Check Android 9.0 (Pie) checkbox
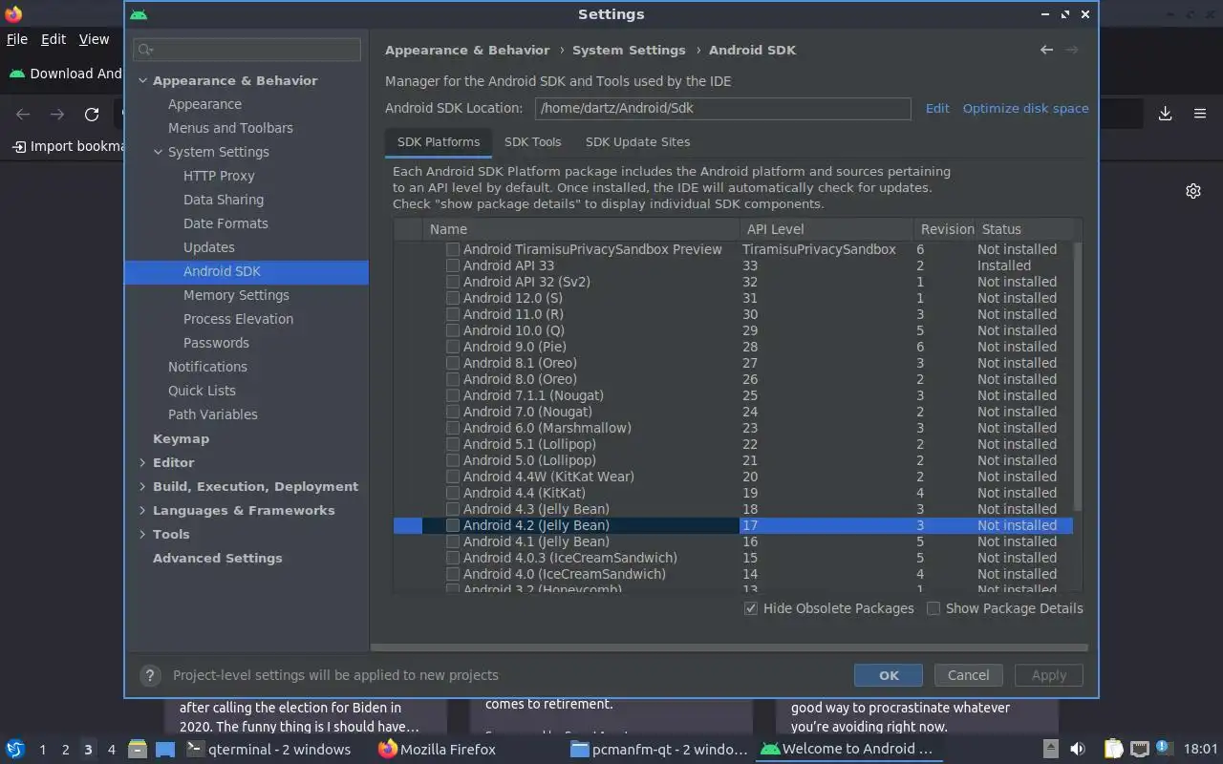Image resolution: width=1223 pixels, height=764 pixels. 453,347
